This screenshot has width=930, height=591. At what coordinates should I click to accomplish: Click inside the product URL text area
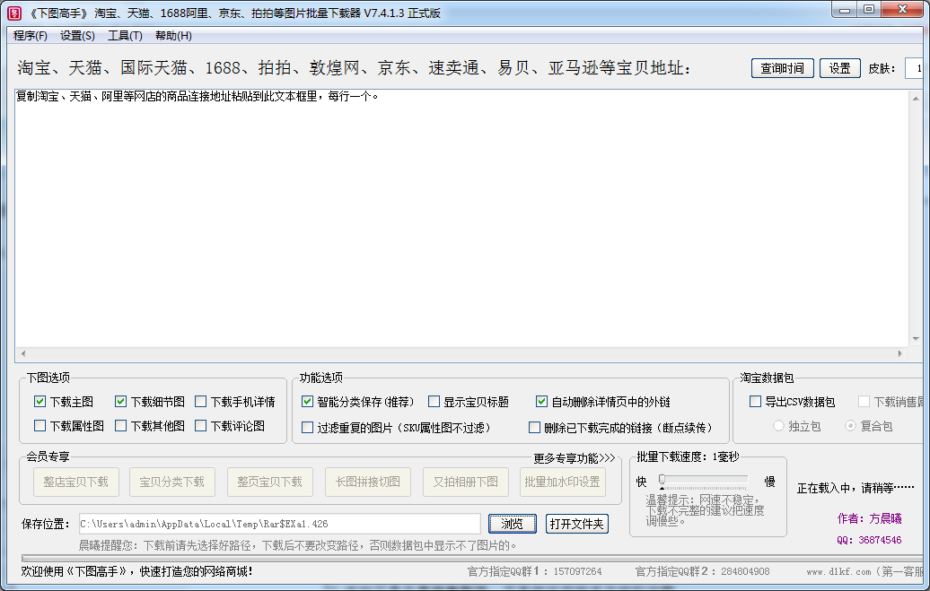461,220
